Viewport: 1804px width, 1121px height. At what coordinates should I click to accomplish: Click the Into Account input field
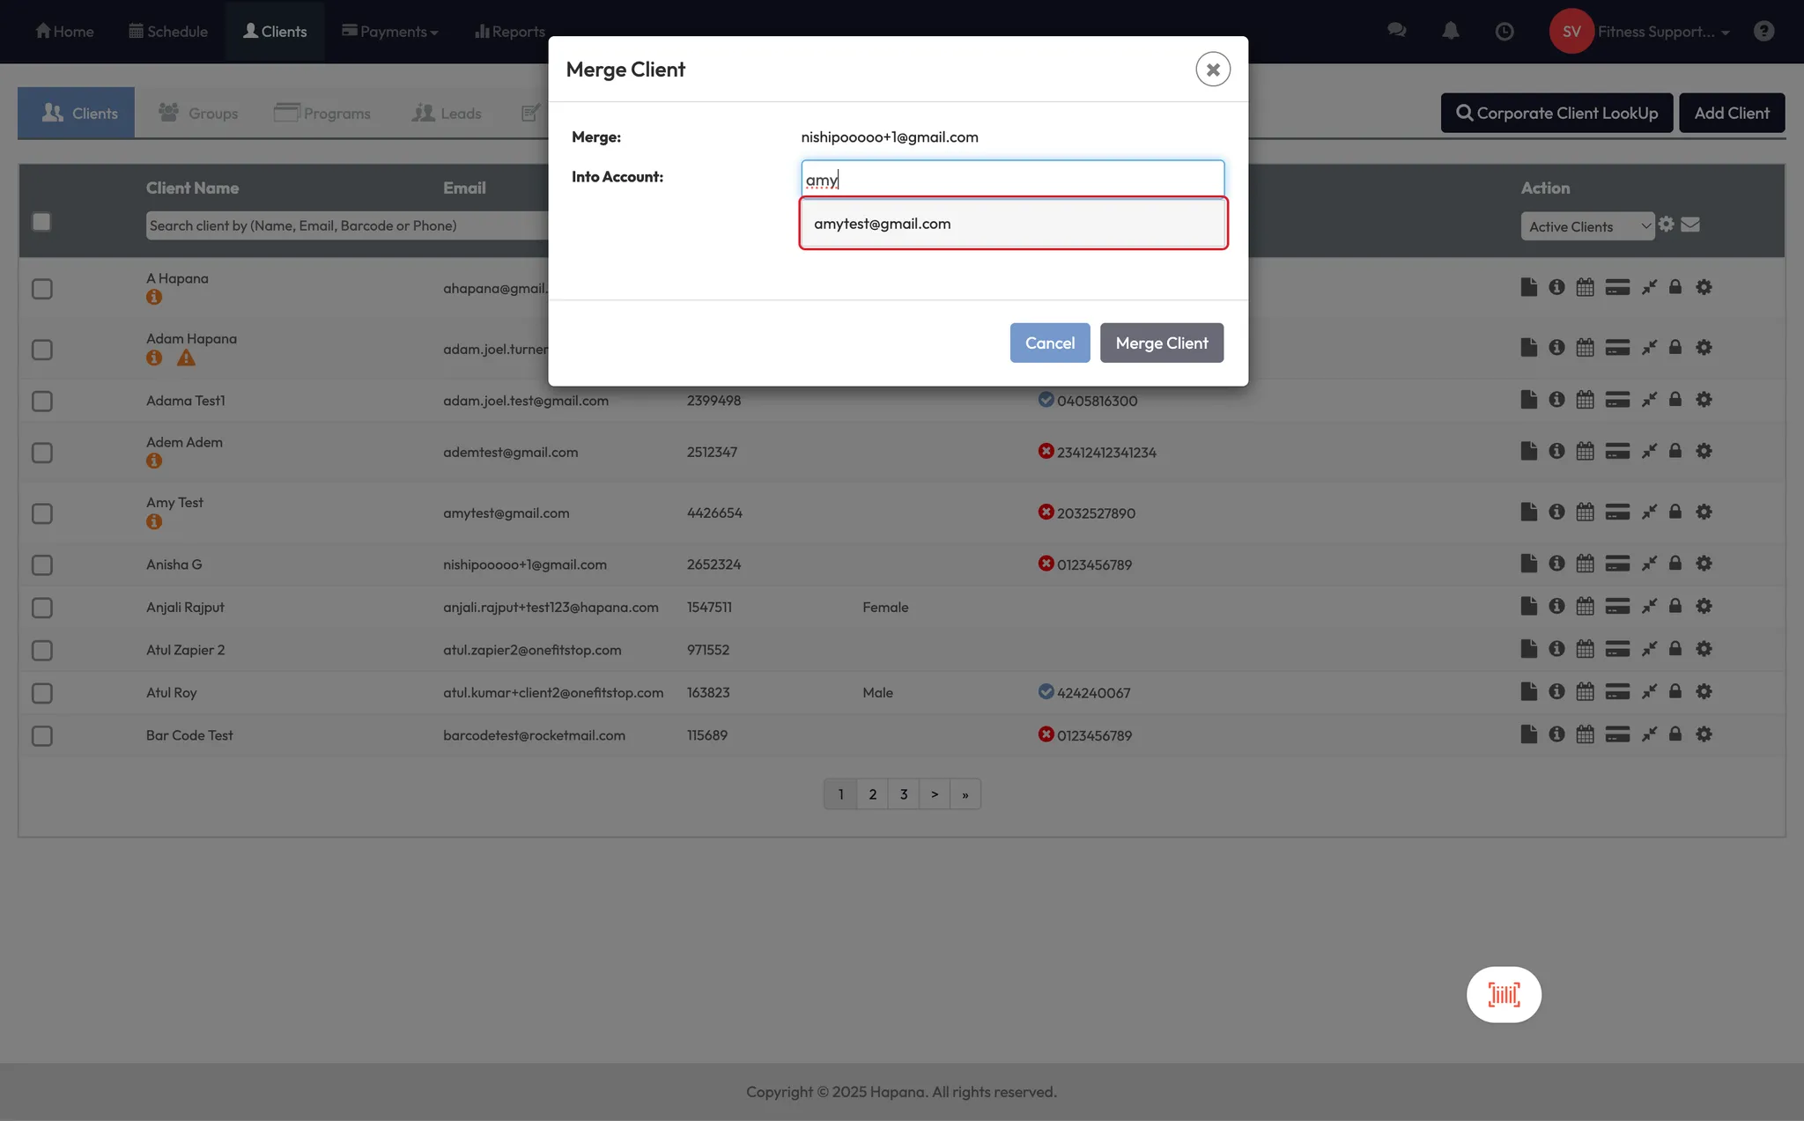point(1011,180)
